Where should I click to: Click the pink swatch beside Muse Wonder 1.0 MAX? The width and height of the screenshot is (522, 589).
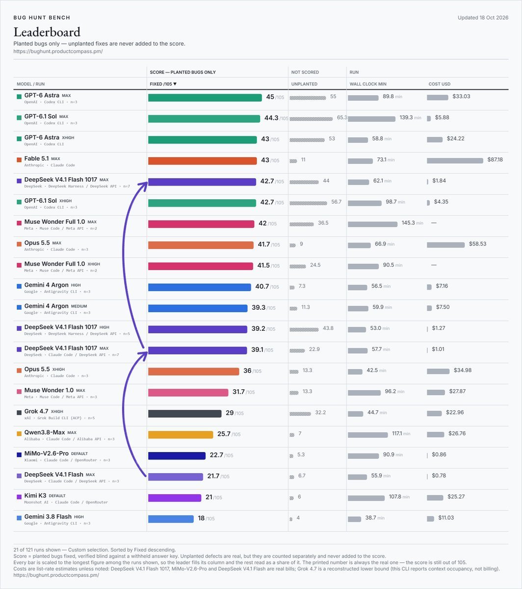click(x=19, y=391)
